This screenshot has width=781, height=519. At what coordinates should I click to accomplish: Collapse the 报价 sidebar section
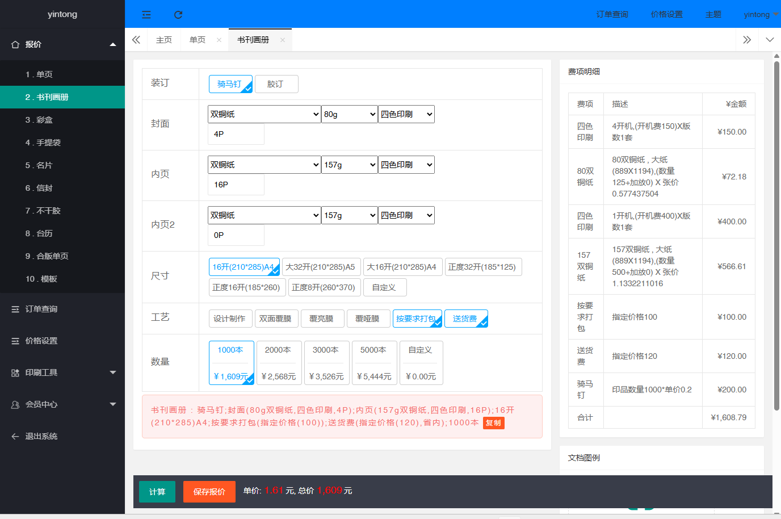113,44
